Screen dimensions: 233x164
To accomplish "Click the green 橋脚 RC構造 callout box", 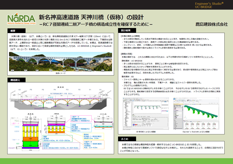I will [x=57, y=138].
